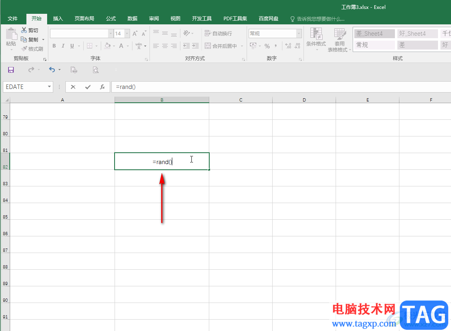Viewport: 451px width, 331px height.
Task: Increase font size with large A
Action: (135, 34)
